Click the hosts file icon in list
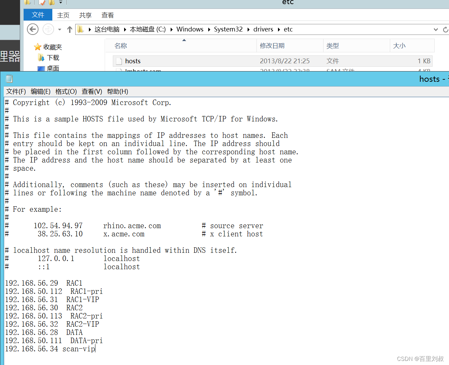 (x=119, y=61)
